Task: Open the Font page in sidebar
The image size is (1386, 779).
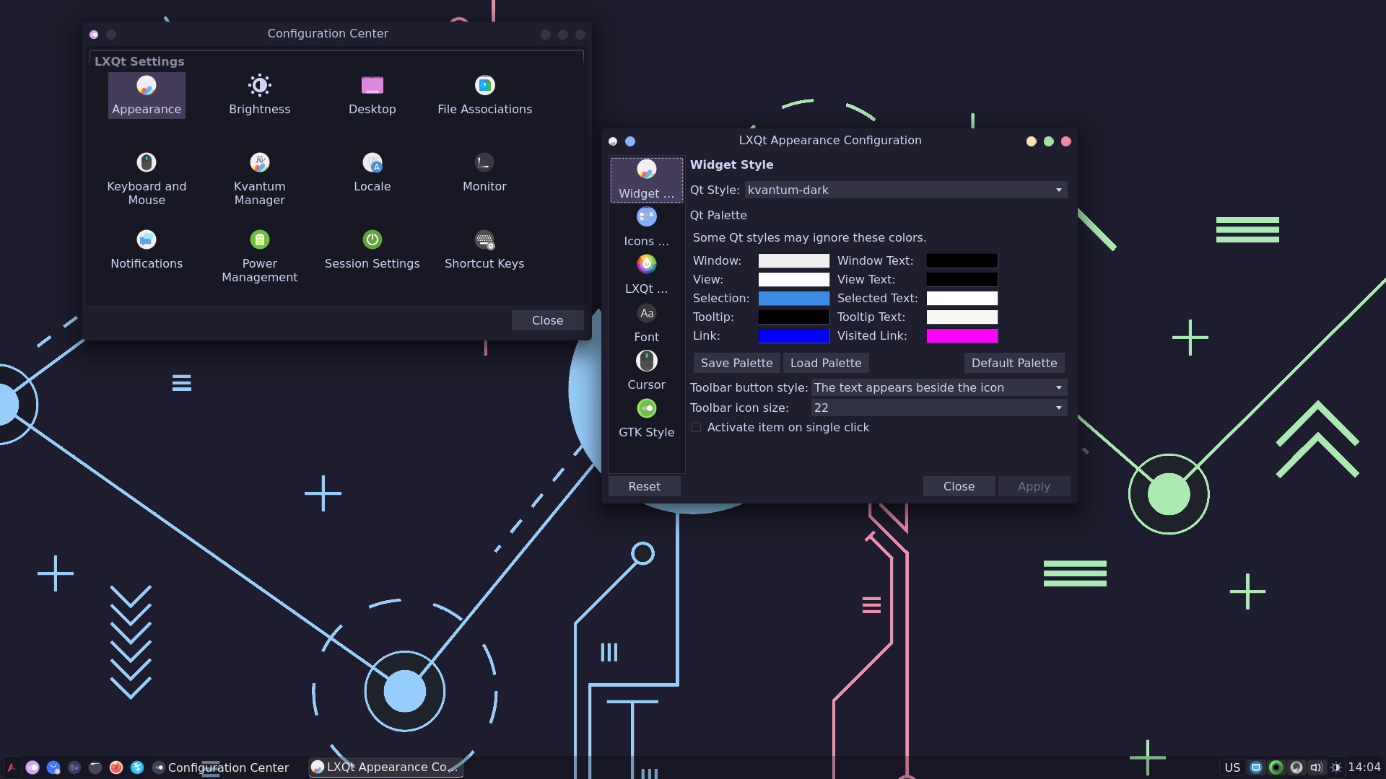Action: [646, 323]
